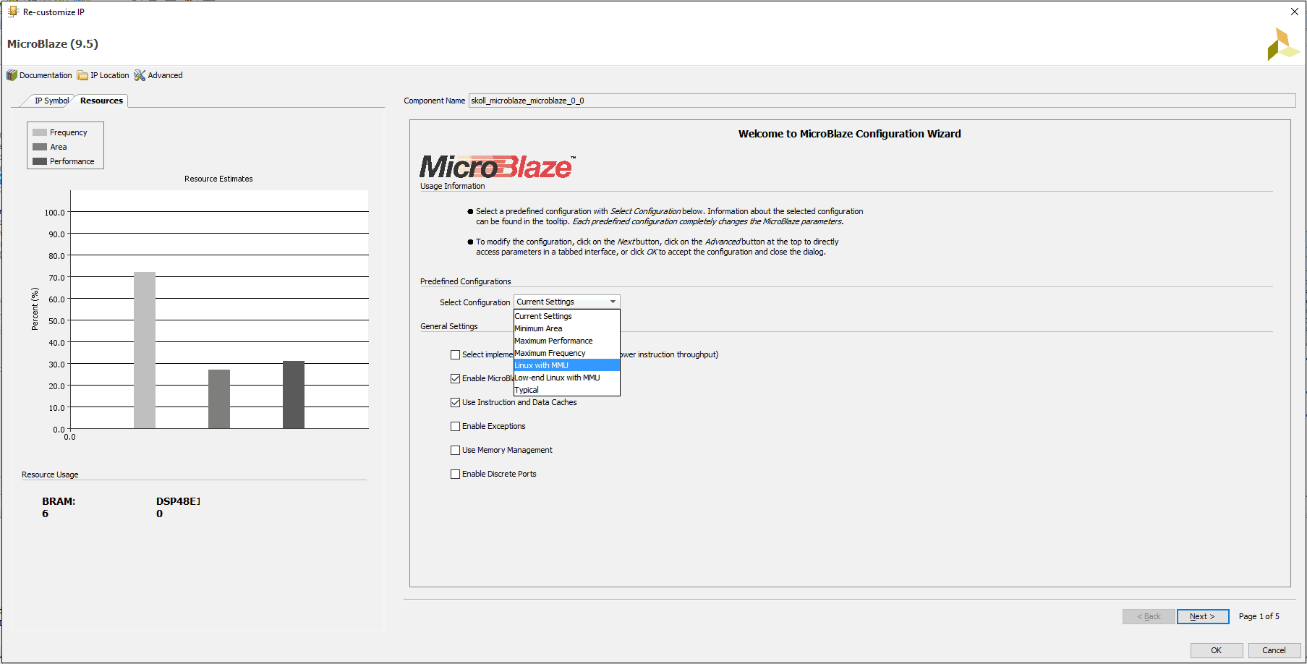Choose Minimum Area from configuration list
The height and width of the screenshot is (664, 1307).
coord(538,328)
